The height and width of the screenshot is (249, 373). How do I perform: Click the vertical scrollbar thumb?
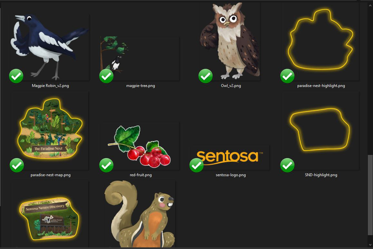point(370,195)
